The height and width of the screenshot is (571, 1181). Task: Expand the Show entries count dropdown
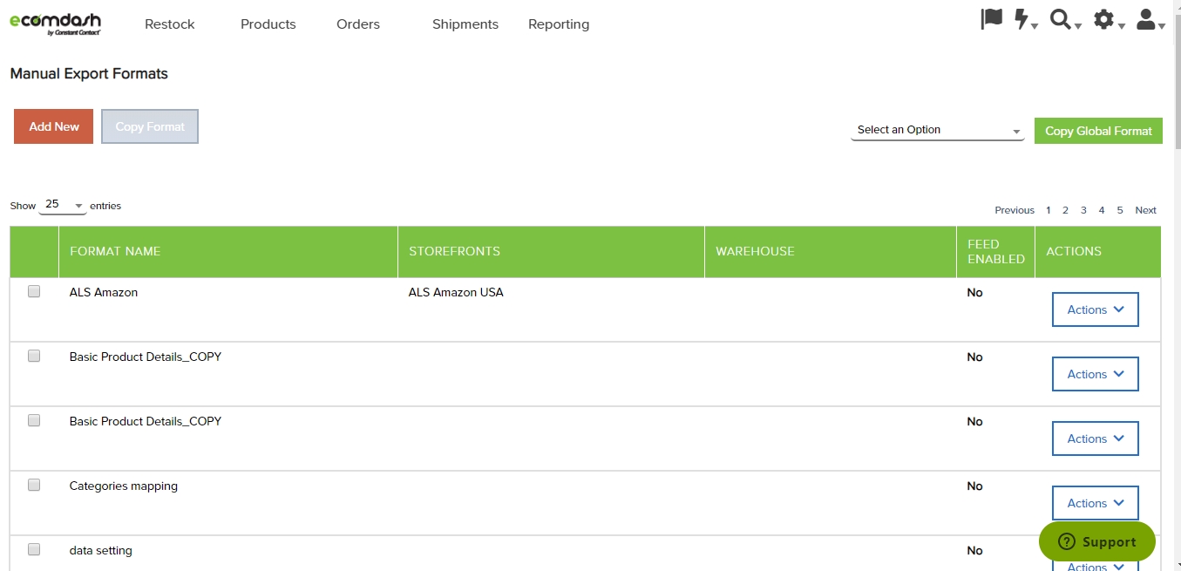pyautogui.click(x=64, y=205)
